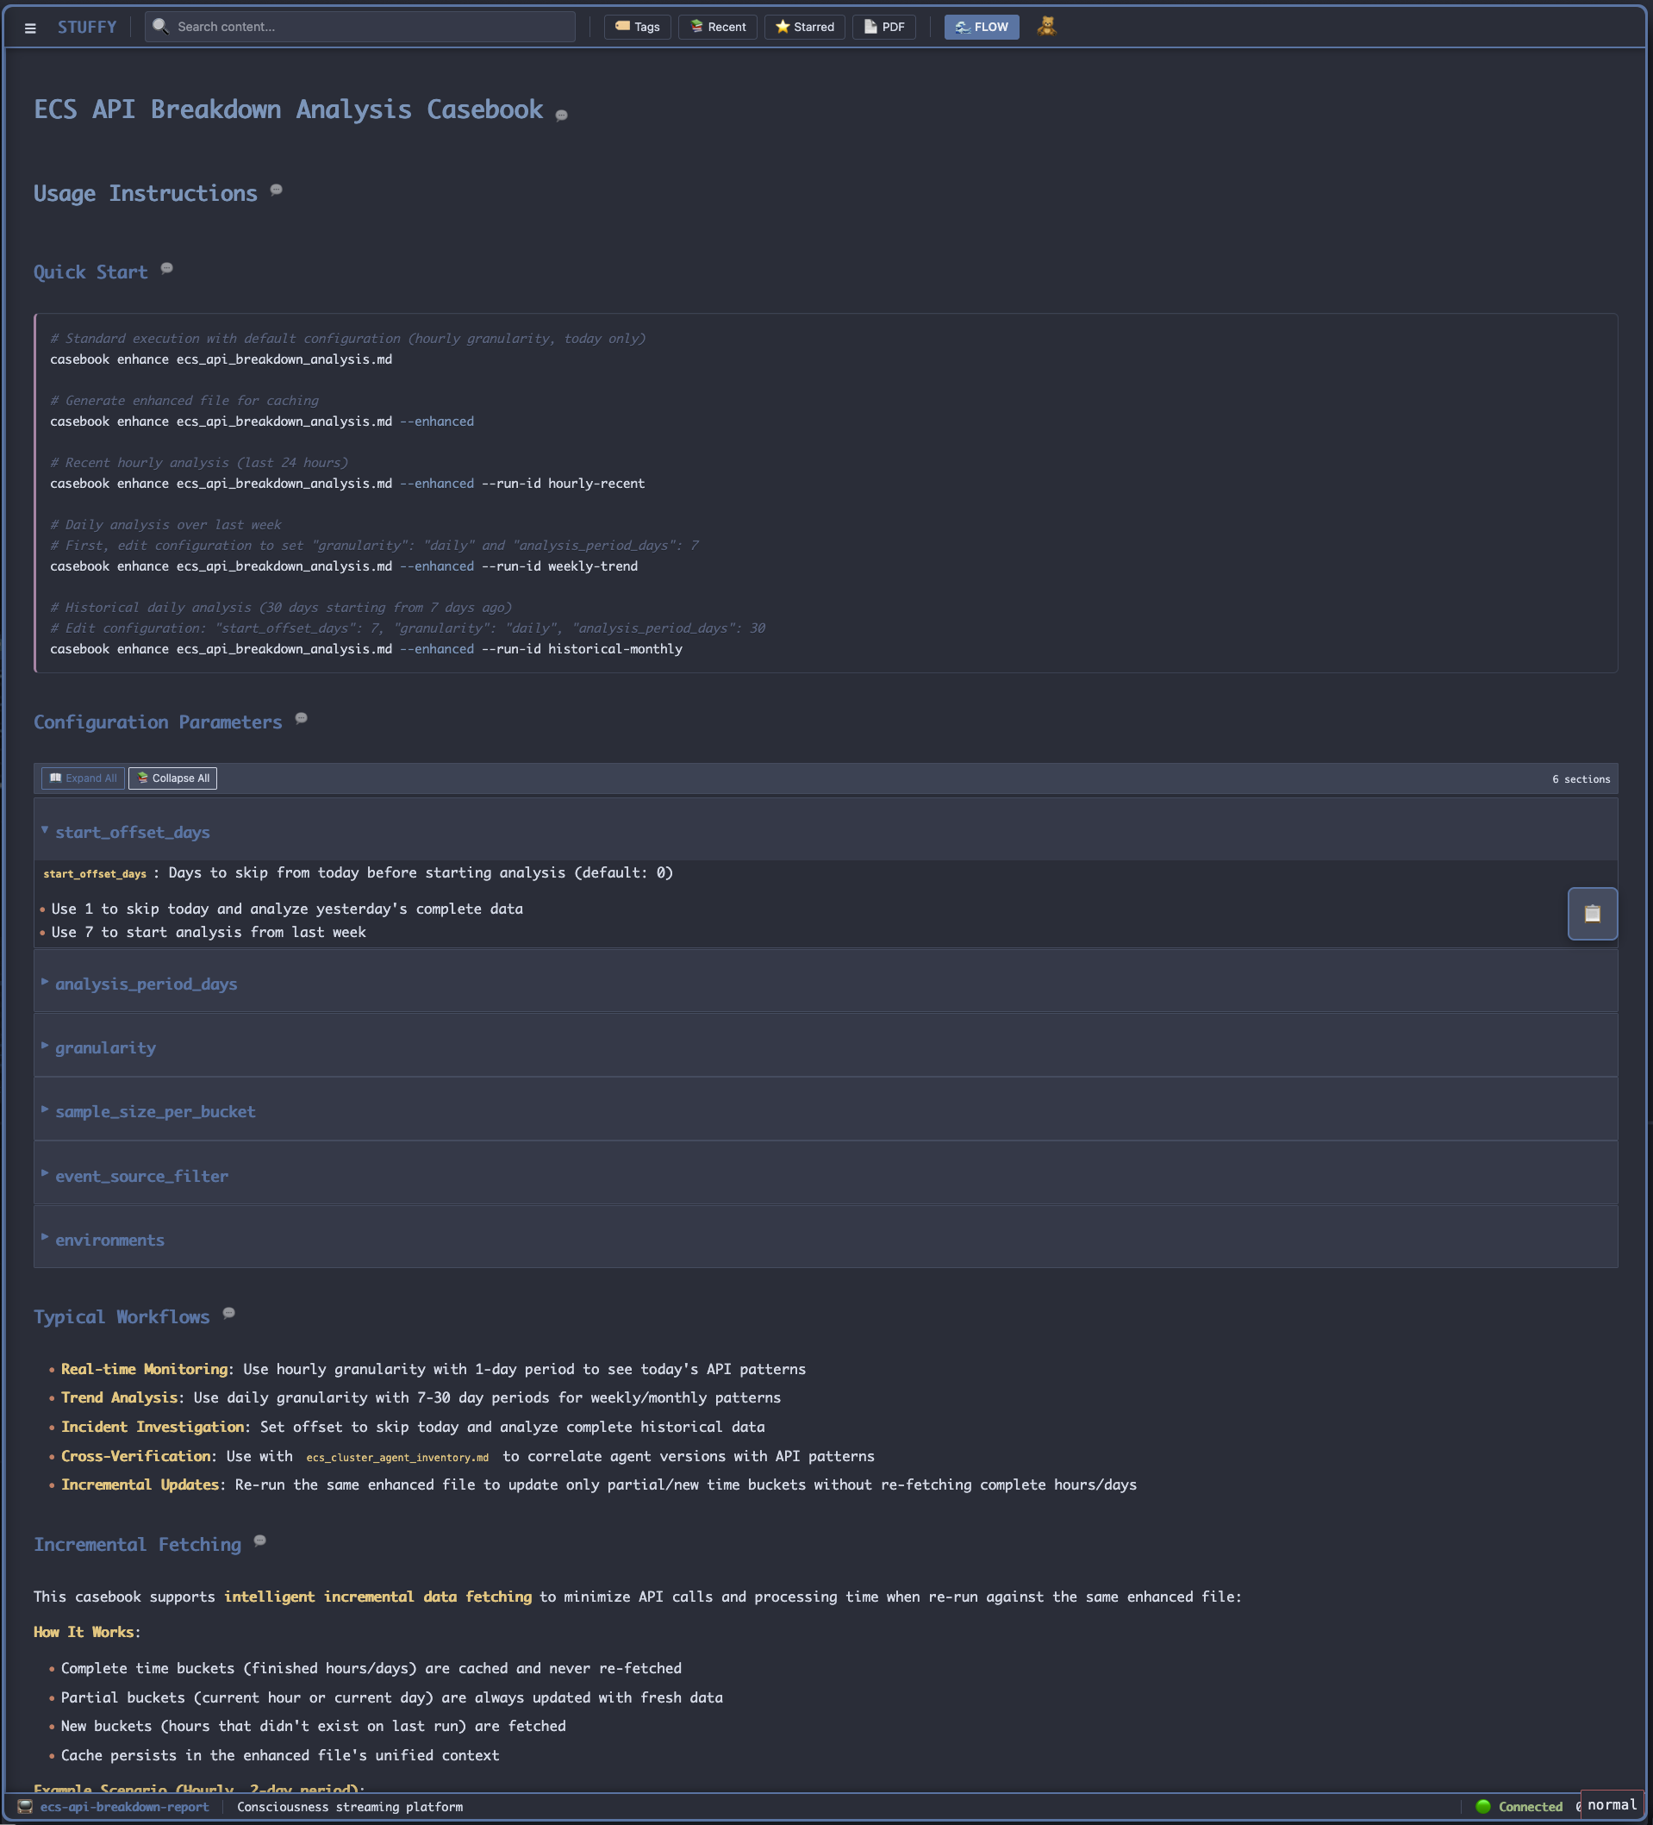Click the teddy bear icon in toolbar
This screenshot has width=1653, height=1825.
1045,26
